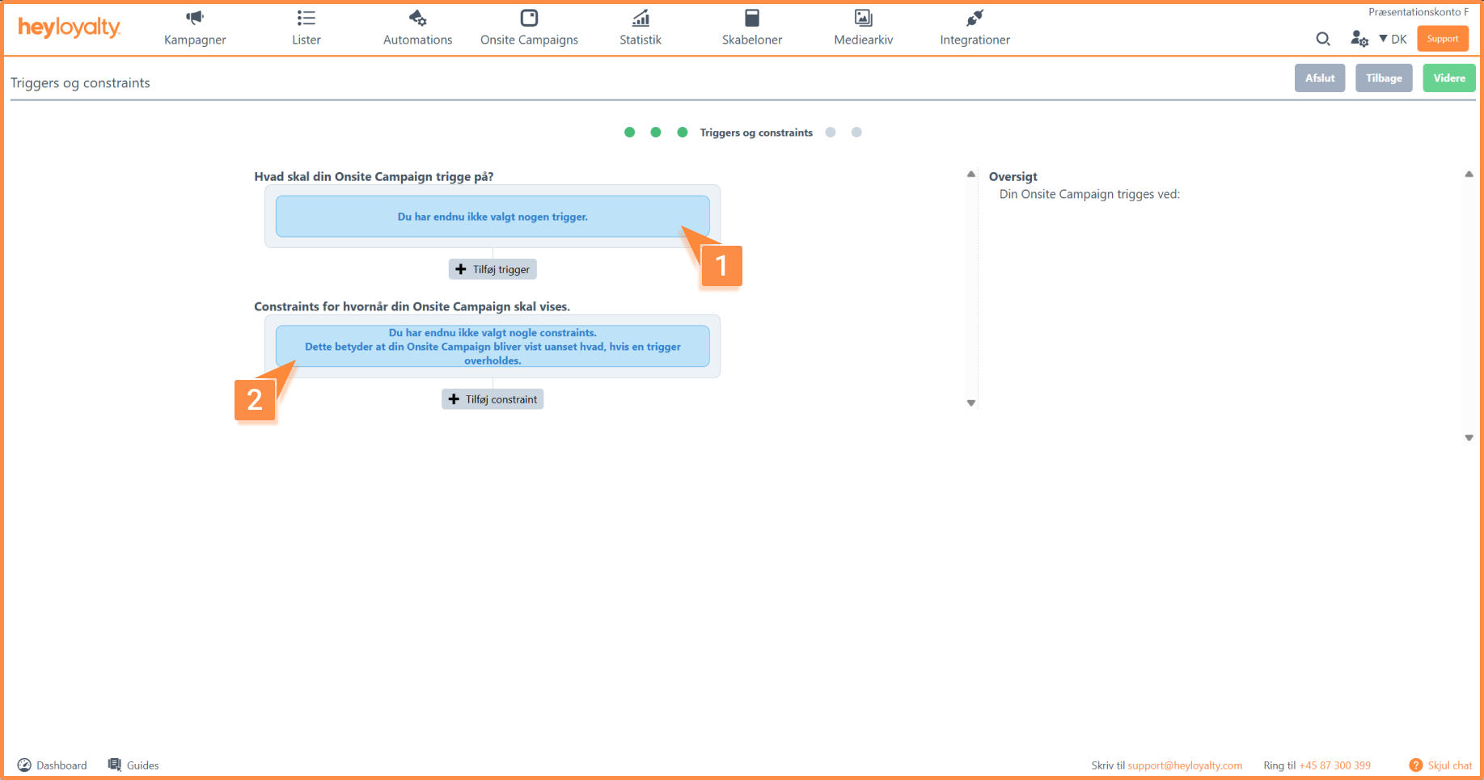The width and height of the screenshot is (1484, 780).
Task: Open the Onsite Campaigns icon
Action: tap(529, 18)
